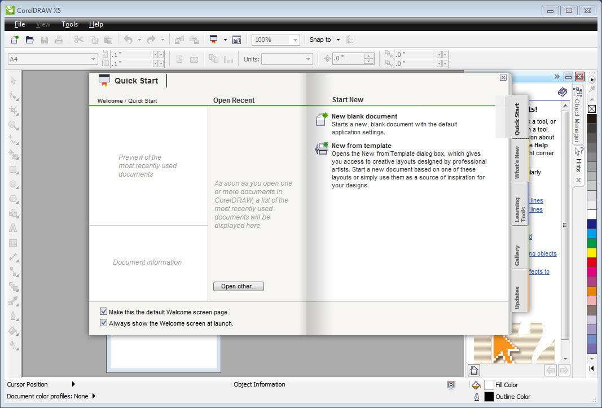Click the Welcome screen toolbar icon
The image size is (602, 408).
237,40
